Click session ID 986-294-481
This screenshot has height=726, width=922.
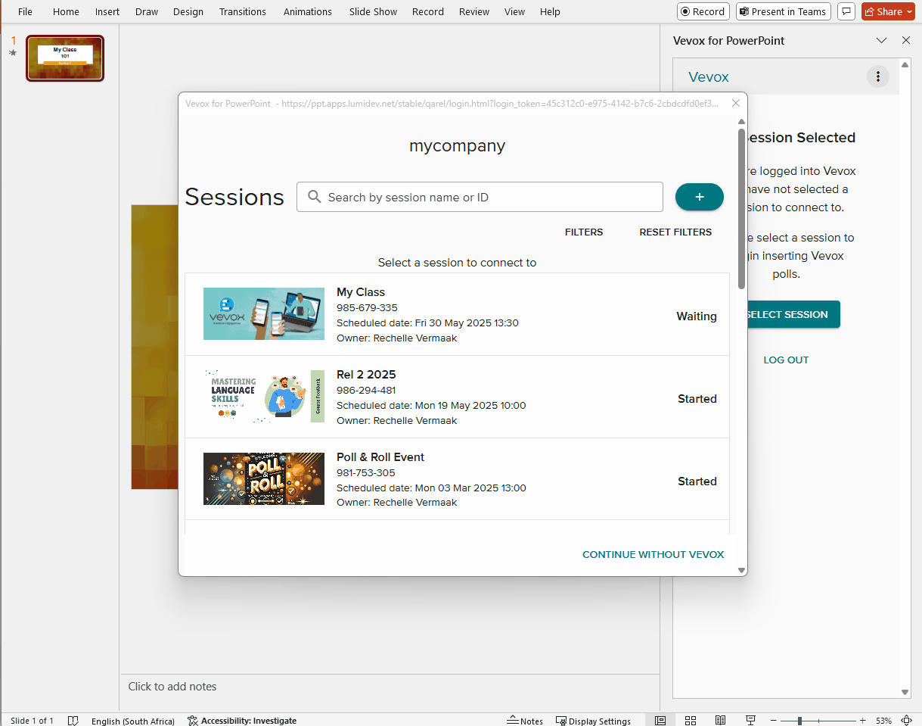click(366, 391)
